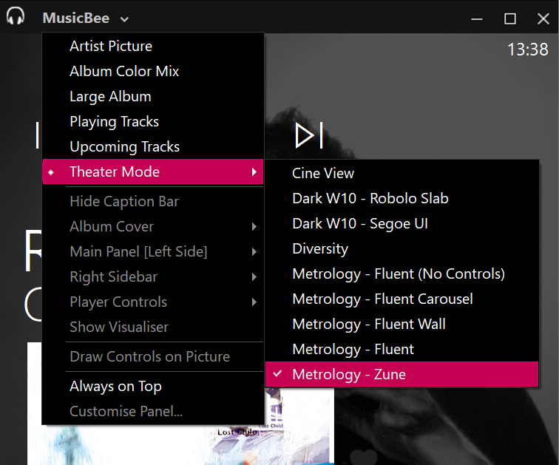Expand the Album Cover arrow

254,227
